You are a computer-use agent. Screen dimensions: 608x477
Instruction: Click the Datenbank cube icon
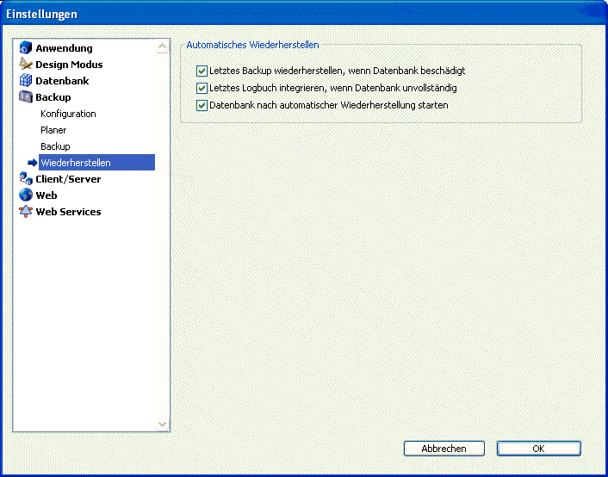(26, 81)
